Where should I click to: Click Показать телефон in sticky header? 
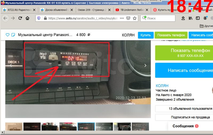171,35
